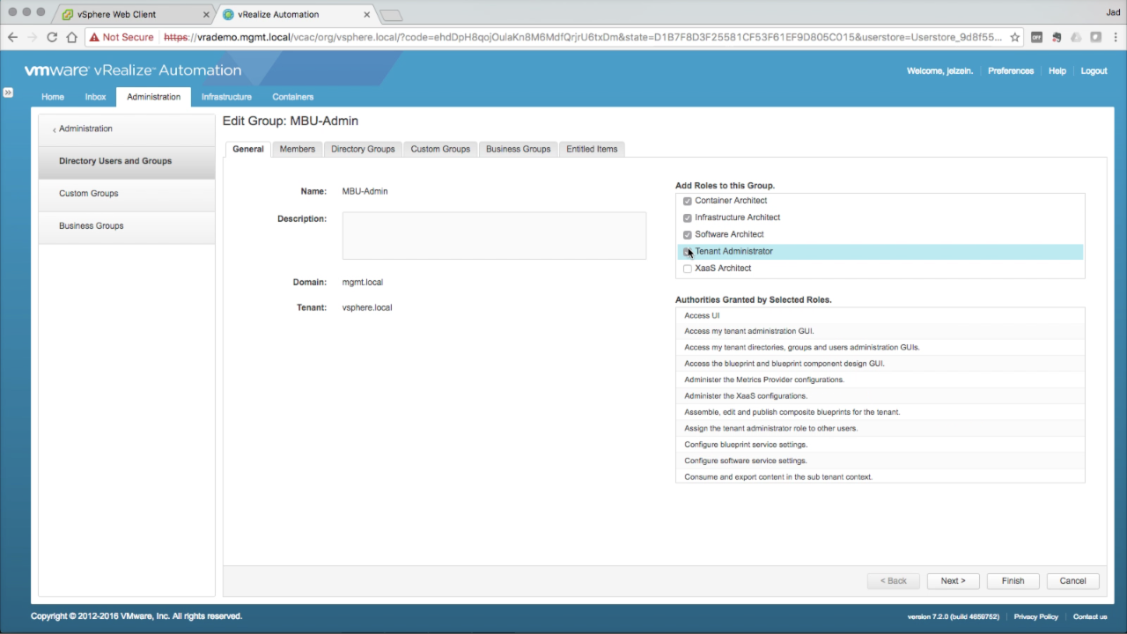Open the Inbox tab
Viewport: 1127px width, 634px height.
pos(95,97)
